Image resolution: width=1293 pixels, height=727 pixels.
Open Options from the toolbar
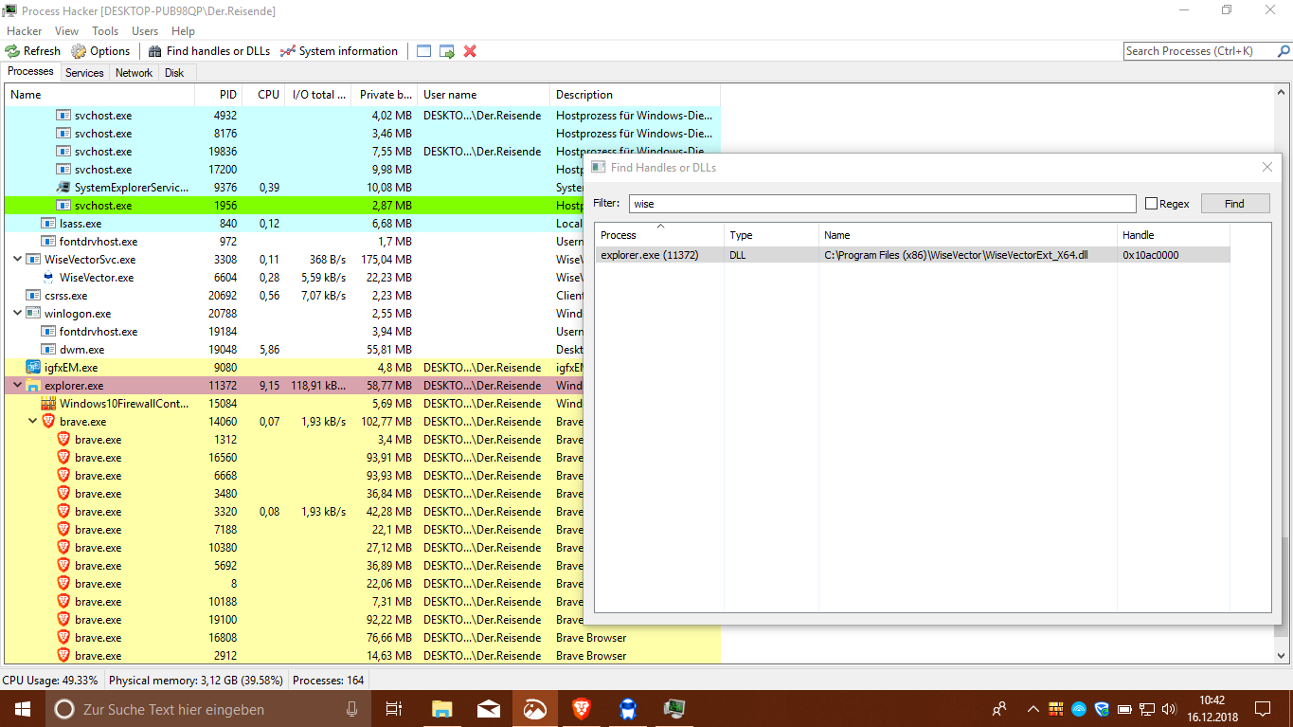(x=101, y=51)
